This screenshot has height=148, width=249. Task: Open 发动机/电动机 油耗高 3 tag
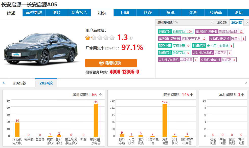click(218, 60)
